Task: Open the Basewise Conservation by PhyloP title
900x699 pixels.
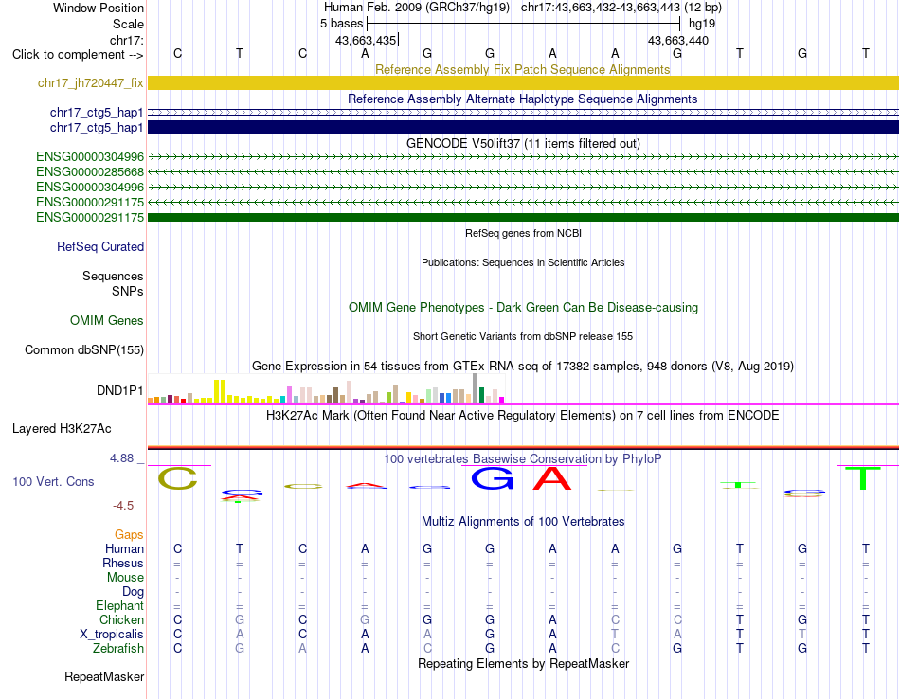Action: tap(522, 459)
